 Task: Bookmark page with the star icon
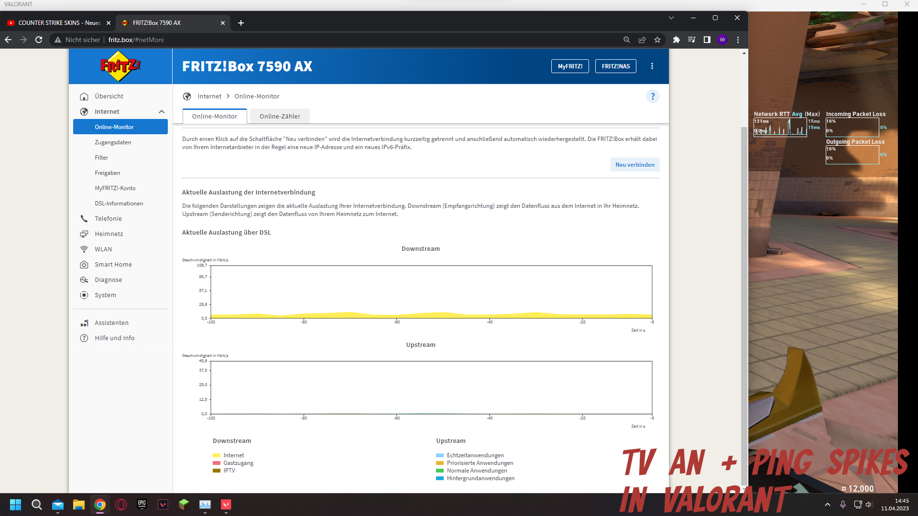pos(657,40)
